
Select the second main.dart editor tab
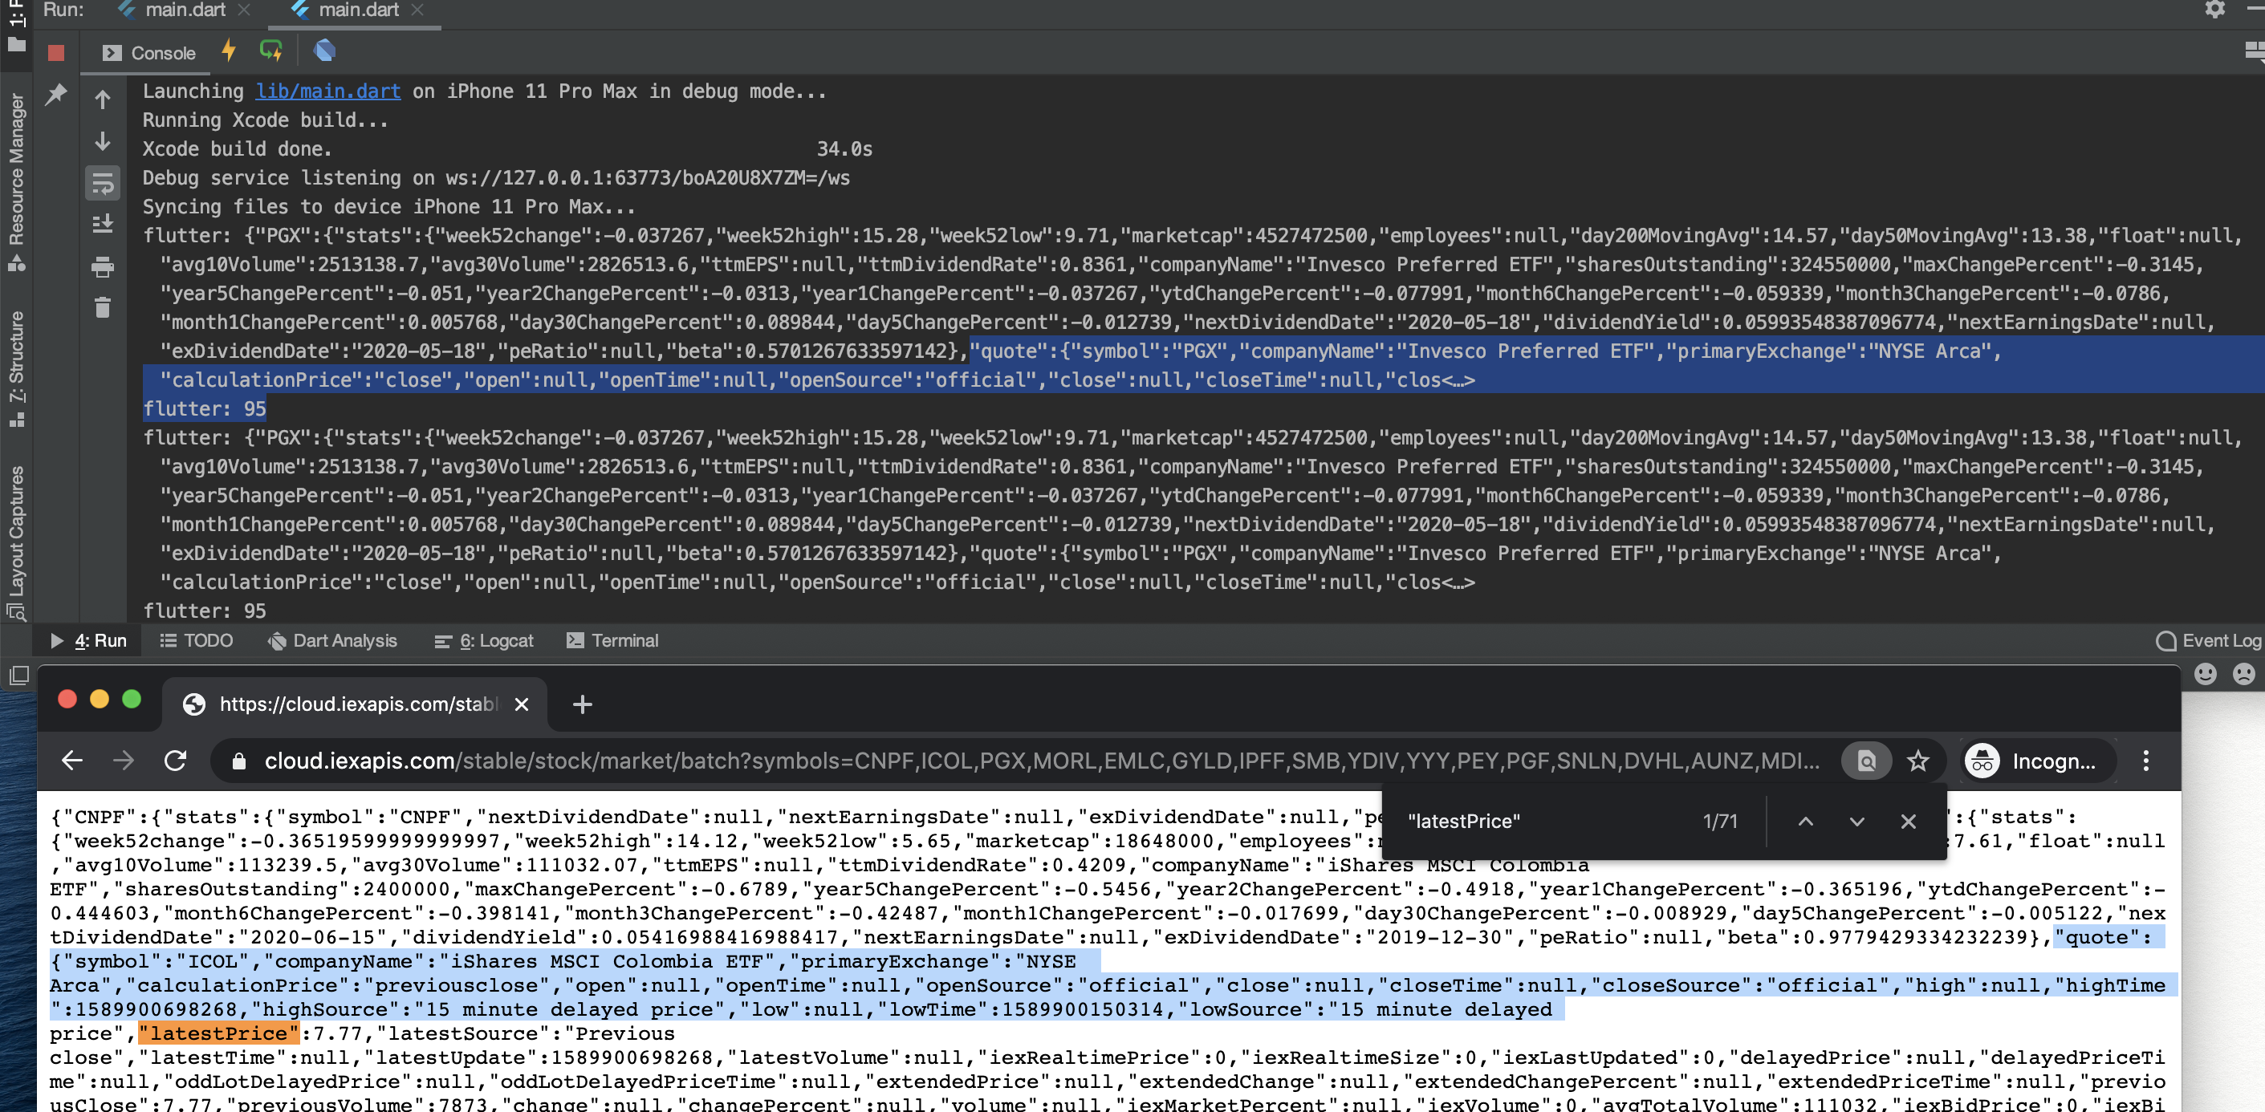click(x=352, y=10)
